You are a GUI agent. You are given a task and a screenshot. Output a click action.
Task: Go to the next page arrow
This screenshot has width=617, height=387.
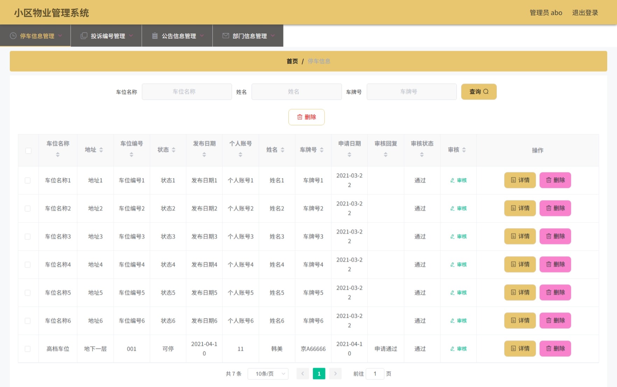pyautogui.click(x=335, y=374)
